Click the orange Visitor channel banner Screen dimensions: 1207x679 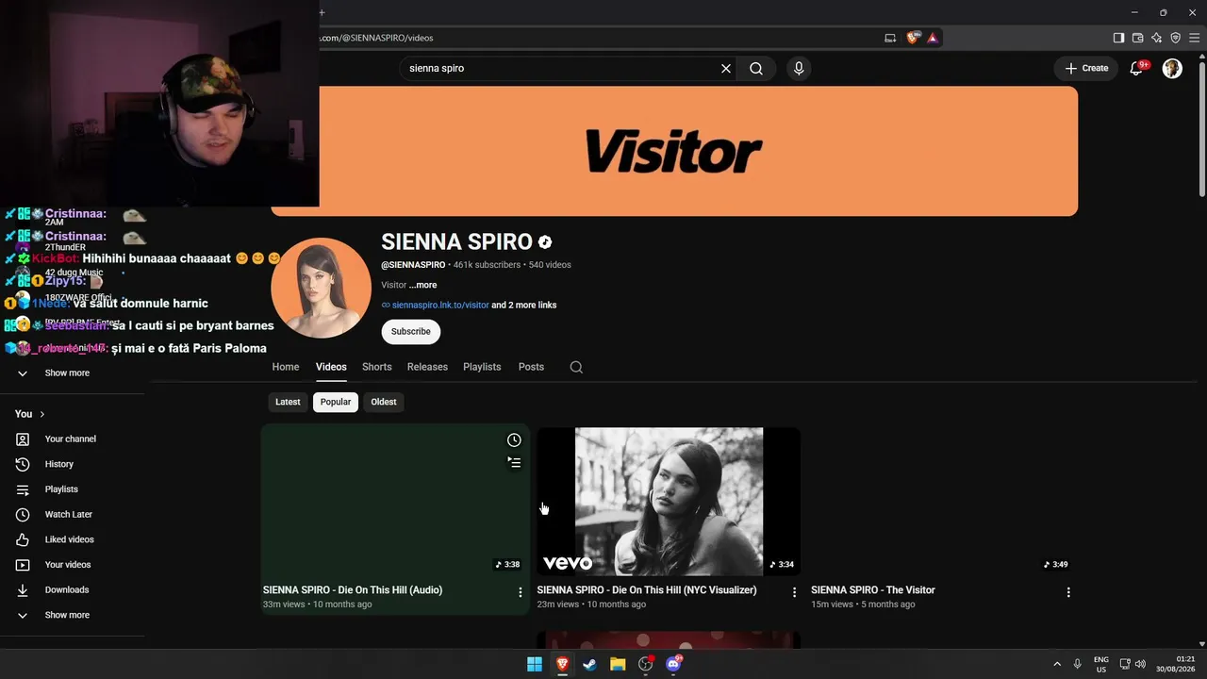tap(674, 151)
